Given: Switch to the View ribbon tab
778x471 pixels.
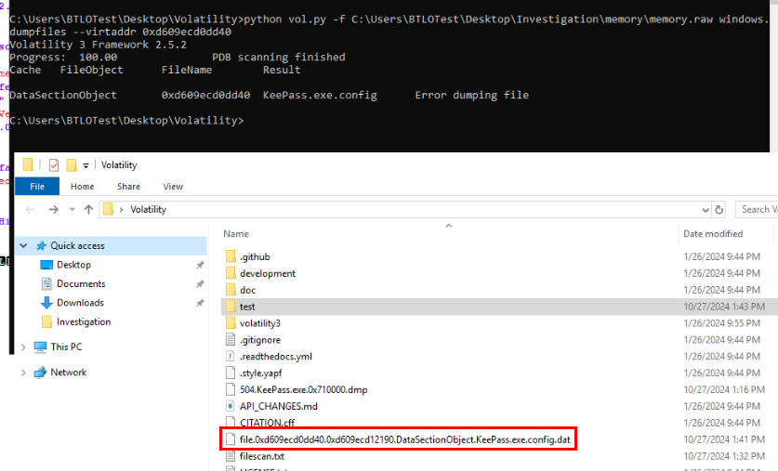Looking at the screenshot, I should tap(173, 187).
